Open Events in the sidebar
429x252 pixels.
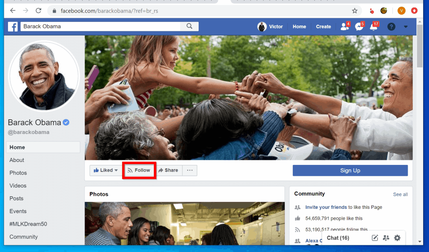(18, 211)
